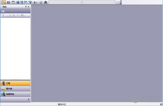Click the 导航 panel title
163x106 pixels.
tap(4, 7)
